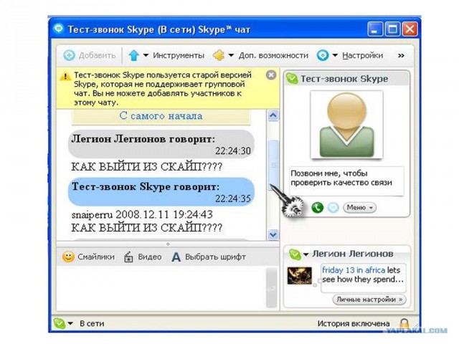The image size is (459, 344).
Task: Click 'snaiperru 2008.12.11 19:24:43' text
Action: (142, 214)
